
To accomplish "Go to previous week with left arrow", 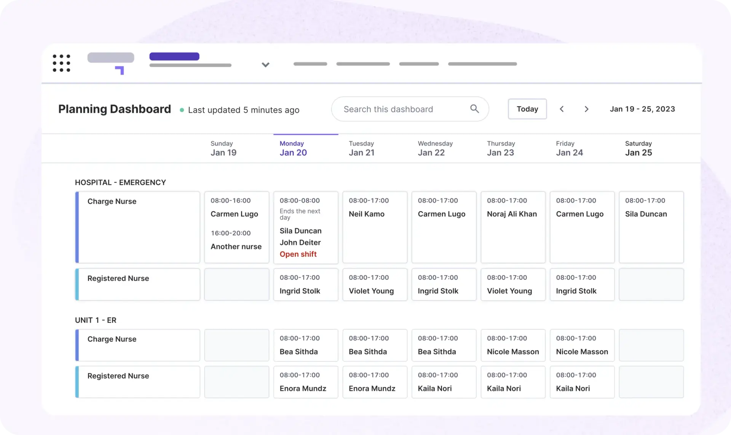I will click(x=562, y=109).
